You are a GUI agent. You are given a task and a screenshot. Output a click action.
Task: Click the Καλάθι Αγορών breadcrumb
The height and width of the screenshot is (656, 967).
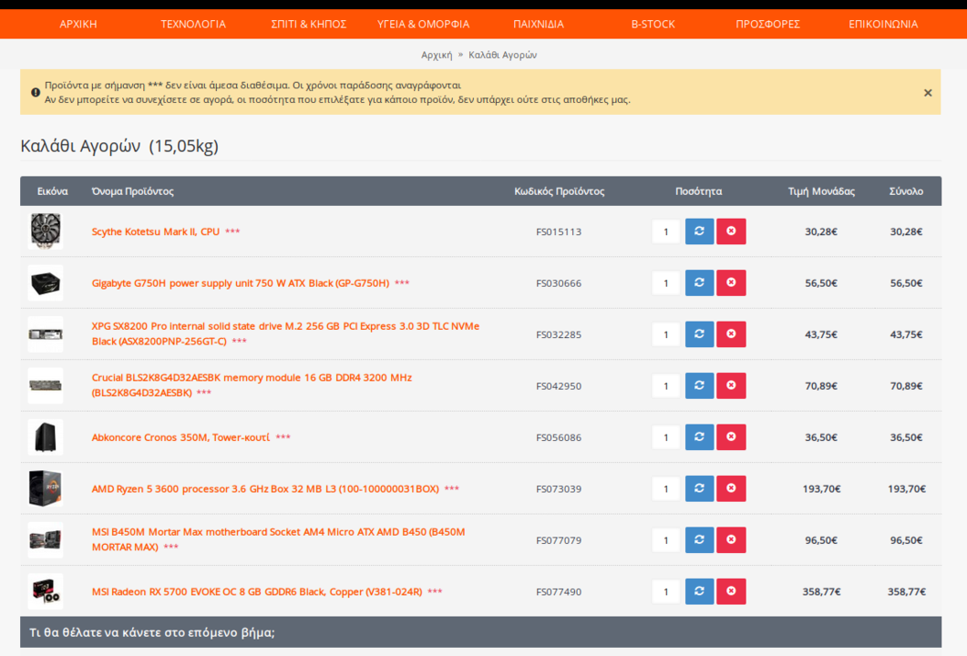pyautogui.click(x=502, y=55)
